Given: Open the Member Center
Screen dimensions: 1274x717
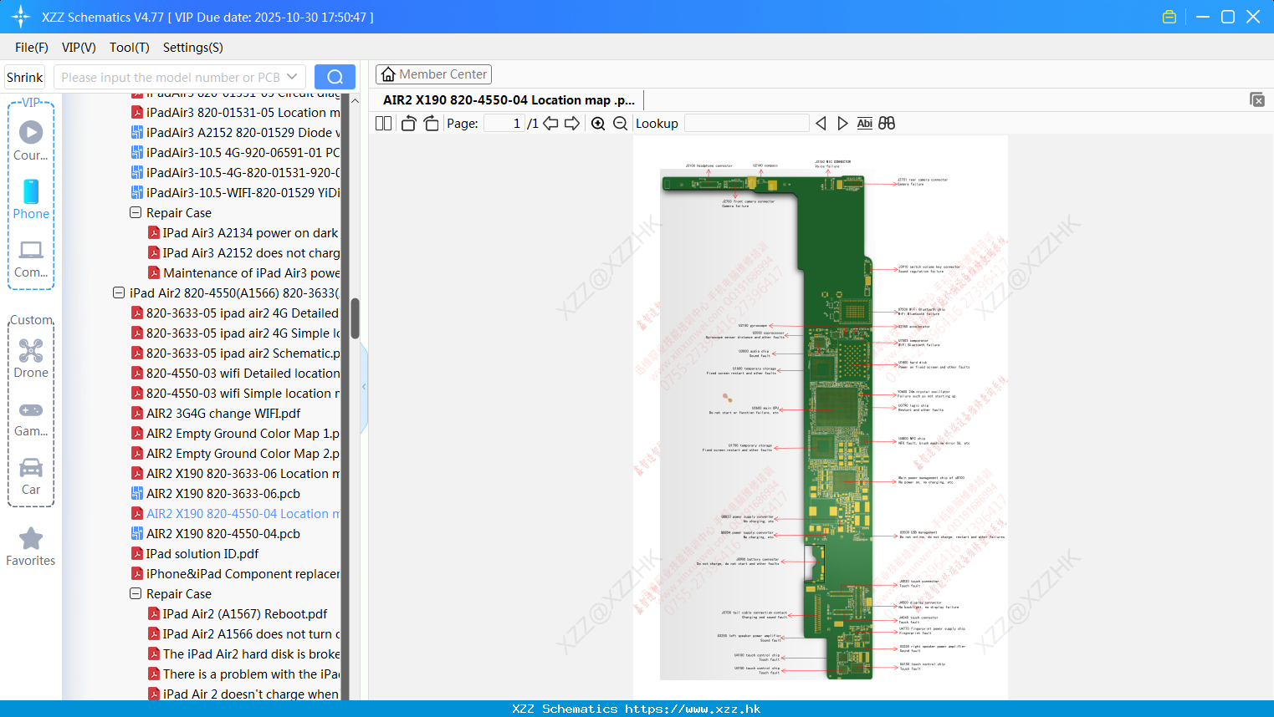Looking at the screenshot, I should tap(434, 74).
